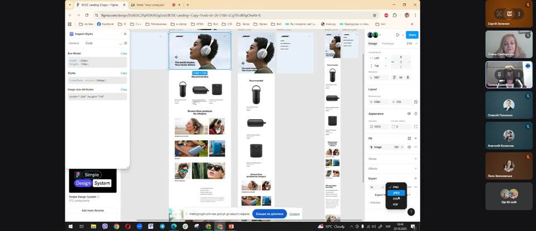Screen dimensions: 536x231
Task: Edit the rotation 180° field
Action: [379, 78]
